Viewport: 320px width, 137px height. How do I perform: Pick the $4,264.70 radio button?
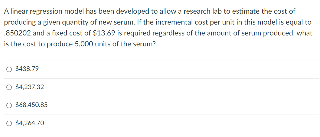[x=9, y=123]
